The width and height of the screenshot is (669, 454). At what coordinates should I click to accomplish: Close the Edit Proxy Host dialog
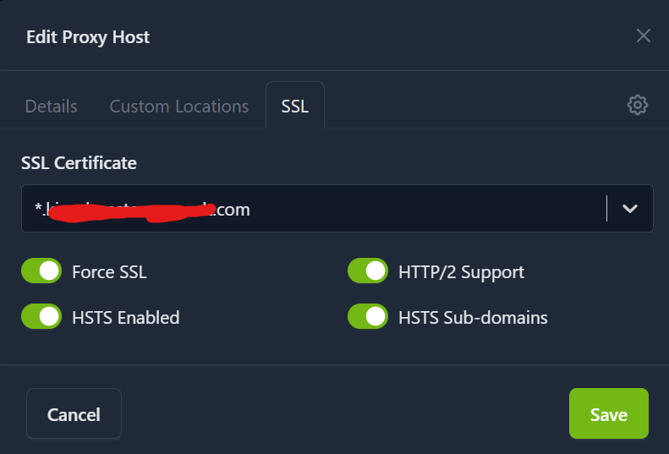point(644,36)
